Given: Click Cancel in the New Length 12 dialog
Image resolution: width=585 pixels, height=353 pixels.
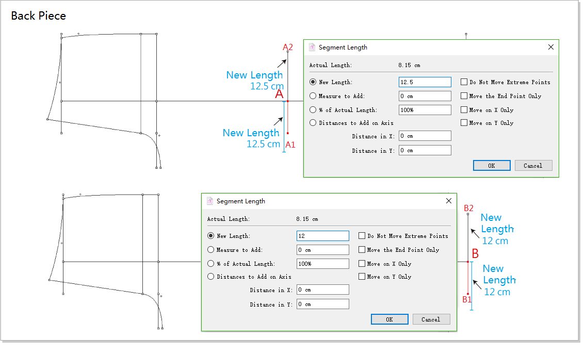Looking at the screenshot, I should click(431, 319).
